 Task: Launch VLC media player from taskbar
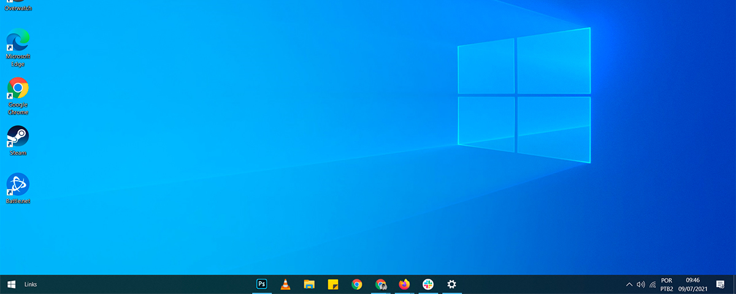(x=286, y=284)
